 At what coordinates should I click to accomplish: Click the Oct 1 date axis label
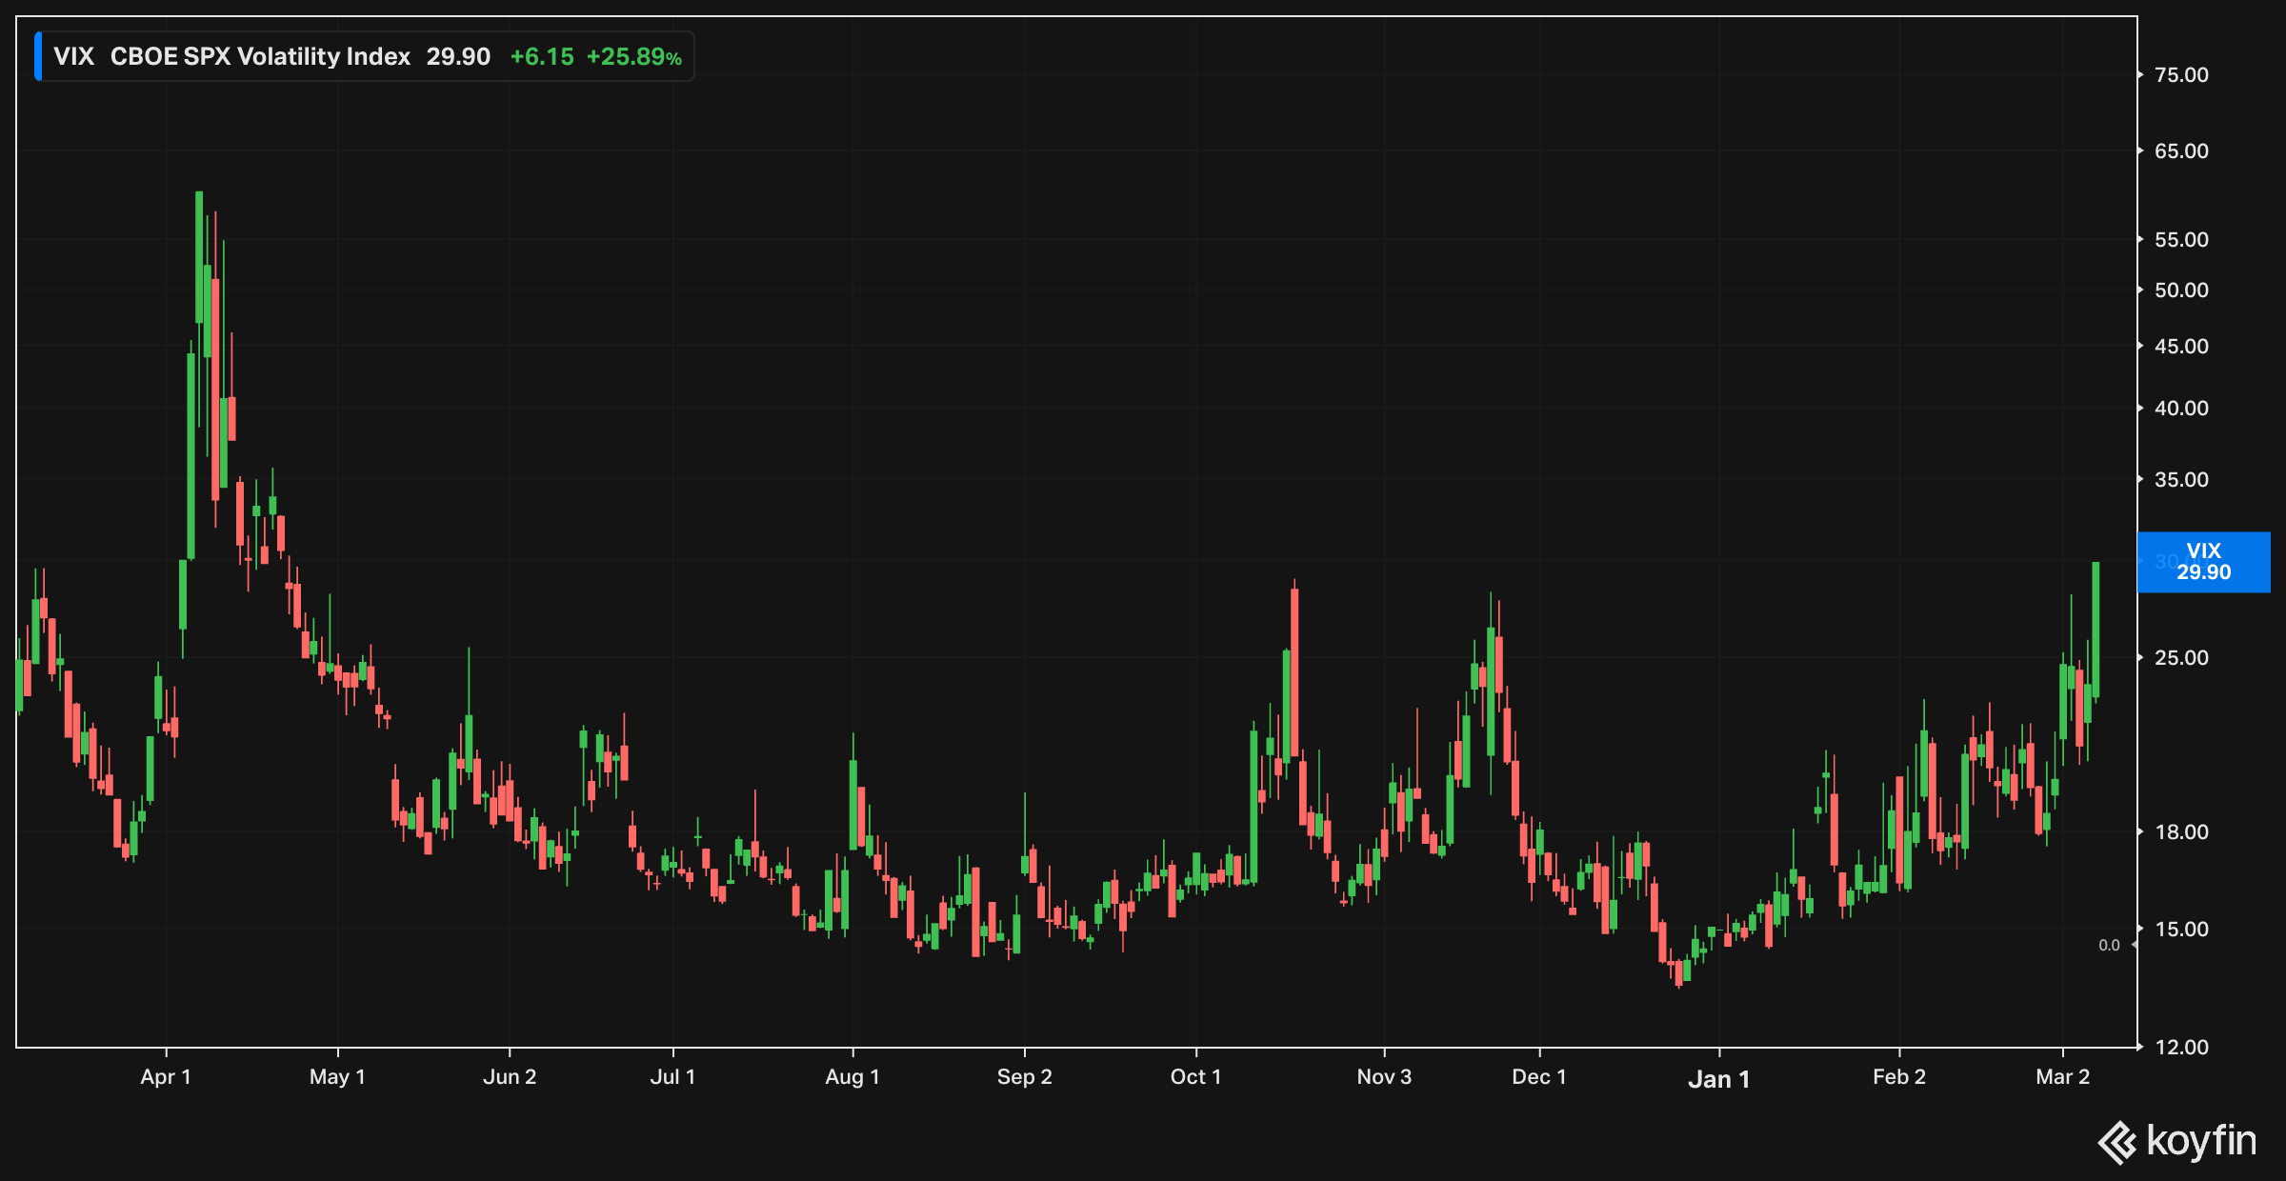click(1195, 1077)
